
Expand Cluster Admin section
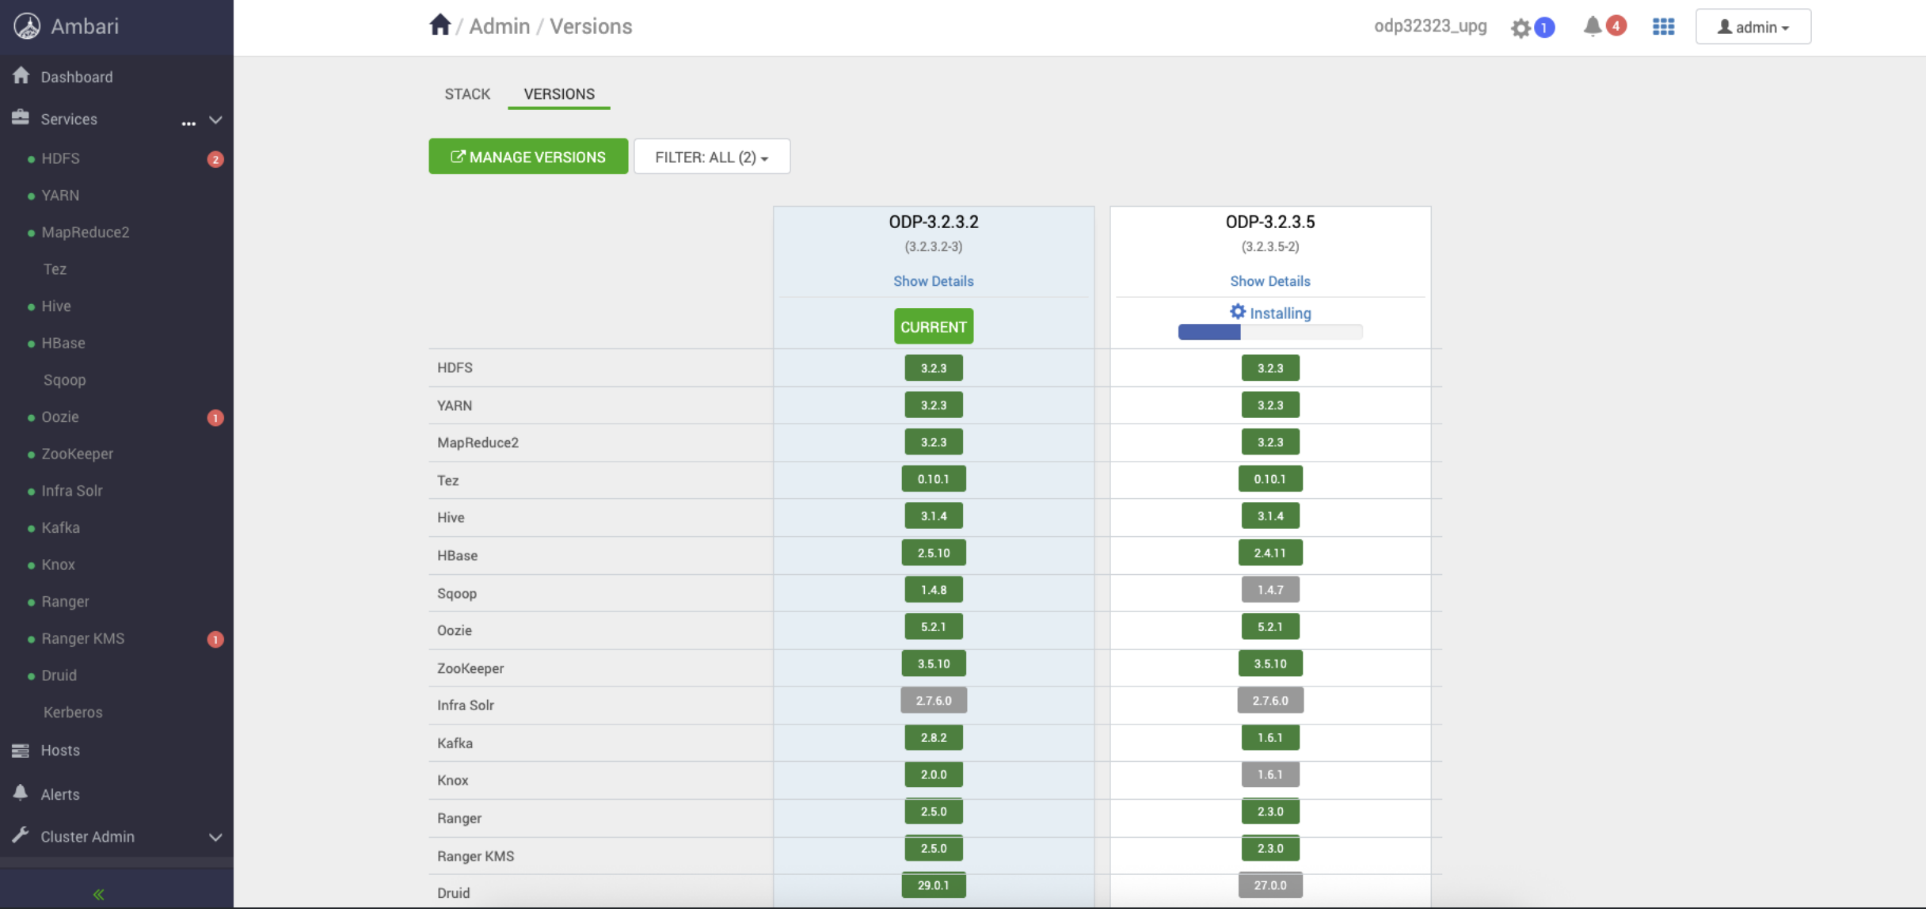tap(215, 837)
